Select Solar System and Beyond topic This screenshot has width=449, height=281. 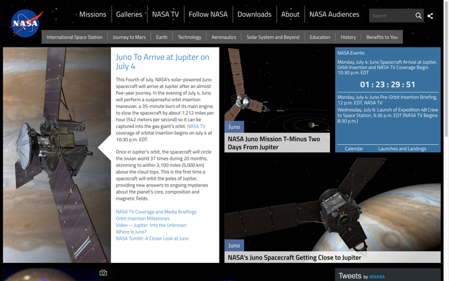click(273, 37)
